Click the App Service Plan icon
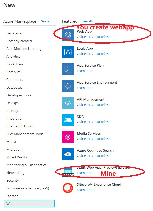 tap(68, 69)
